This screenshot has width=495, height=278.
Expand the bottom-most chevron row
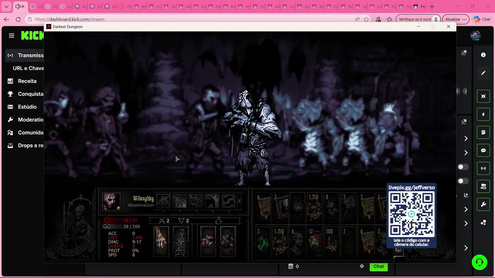pos(466,248)
